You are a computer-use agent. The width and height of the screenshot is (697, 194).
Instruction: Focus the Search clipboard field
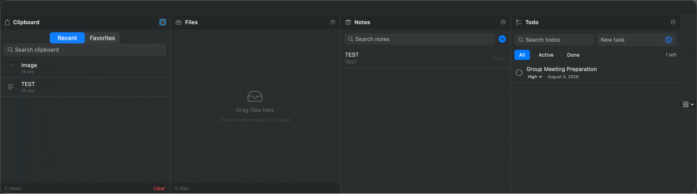[85, 50]
